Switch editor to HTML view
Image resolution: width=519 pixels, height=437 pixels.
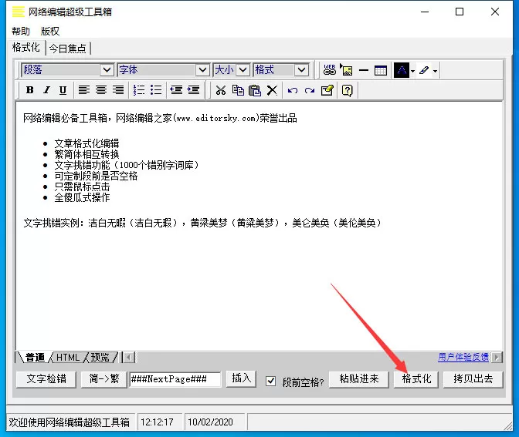[68, 358]
